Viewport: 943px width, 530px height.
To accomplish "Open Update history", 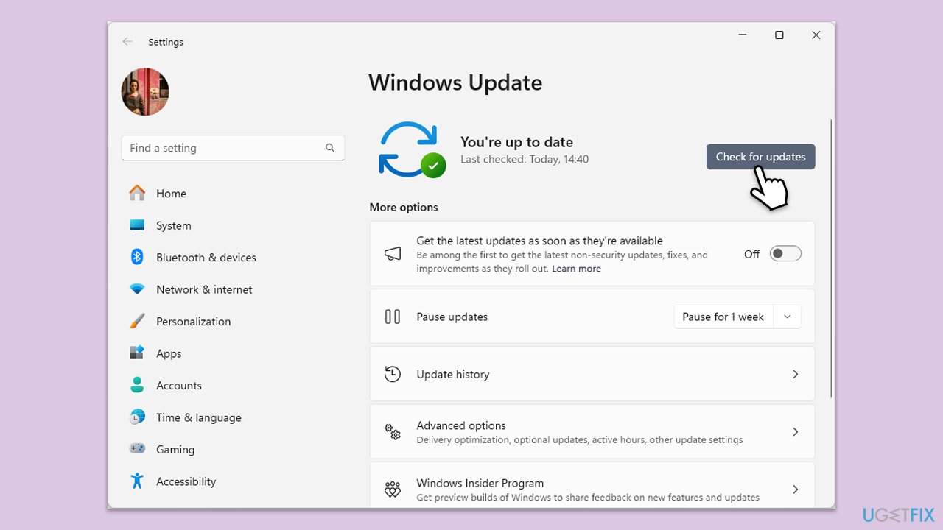I will tap(592, 374).
